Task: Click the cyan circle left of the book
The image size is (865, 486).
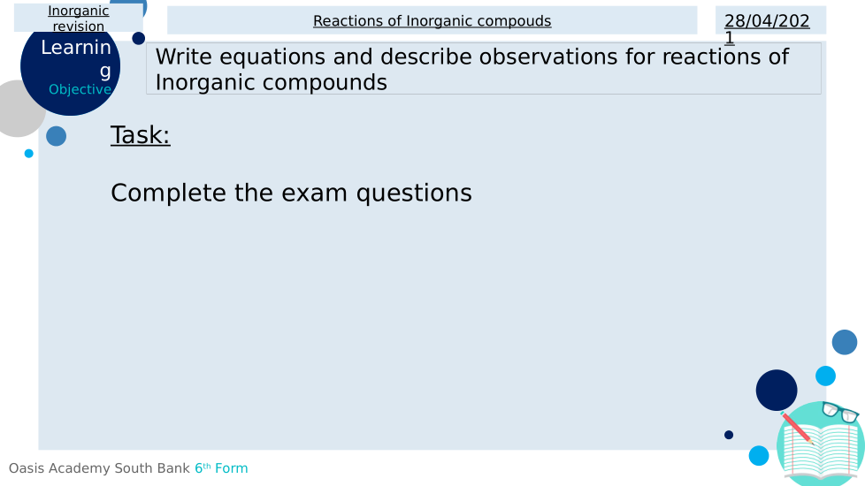Action: [x=759, y=455]
